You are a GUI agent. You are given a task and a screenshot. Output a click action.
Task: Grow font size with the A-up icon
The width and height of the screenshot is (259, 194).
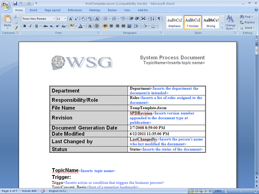click(x=70, y=19)
